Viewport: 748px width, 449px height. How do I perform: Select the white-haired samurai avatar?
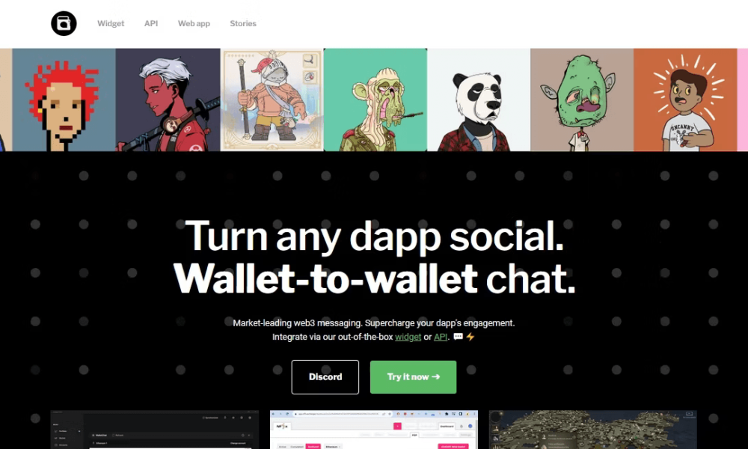(x=168, y=100)
